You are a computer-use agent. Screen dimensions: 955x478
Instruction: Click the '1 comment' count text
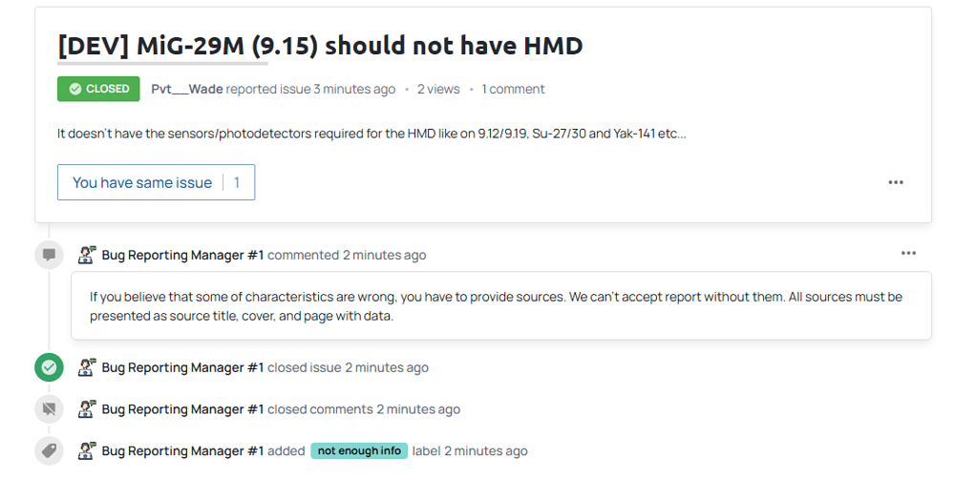point(513,89)
